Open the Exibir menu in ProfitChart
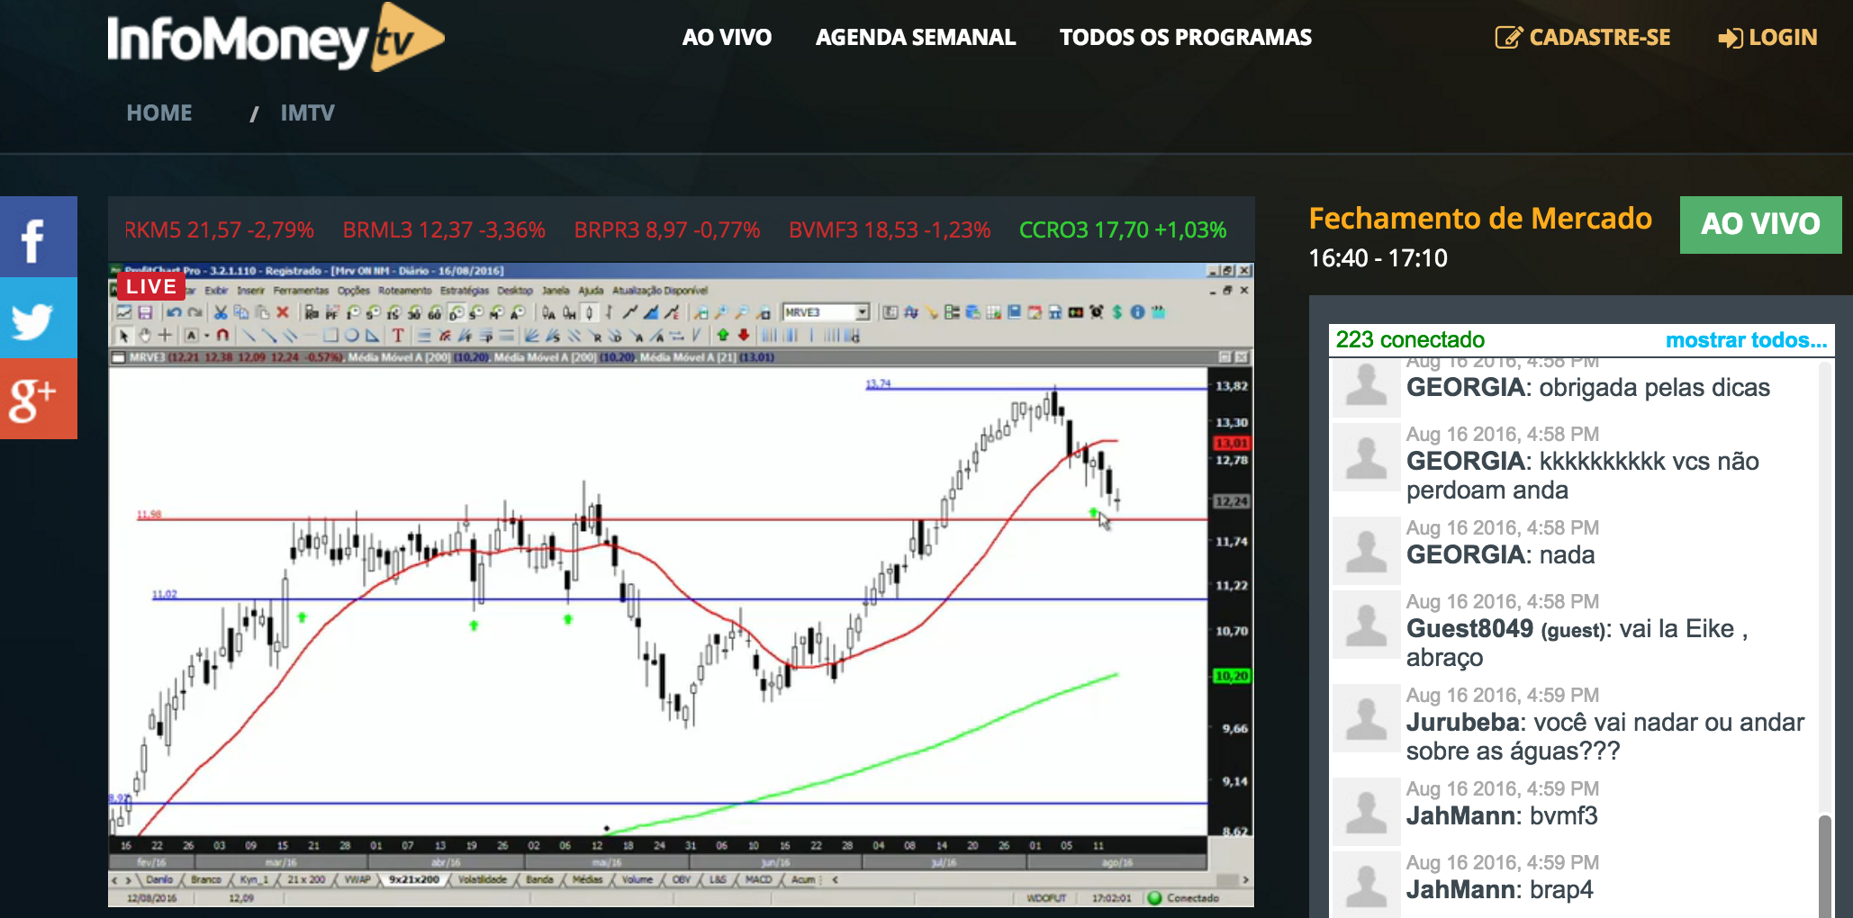 tap(216, 290)
